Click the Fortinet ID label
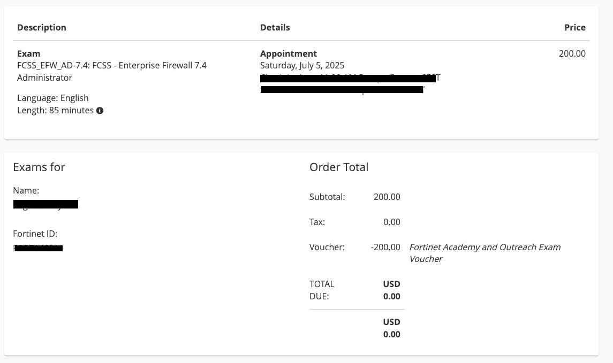The width and height of the screenshot is (613, 363). [x=35, y=234]
